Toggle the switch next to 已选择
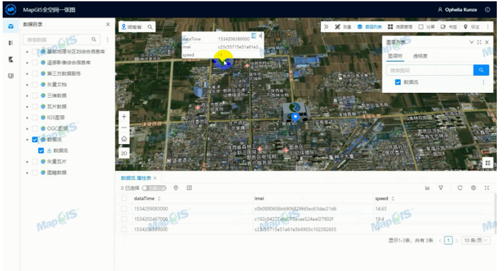This screenshot has width=504, height=271. pos(154,188)
